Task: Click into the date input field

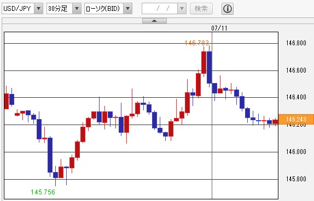Action: 160,9
